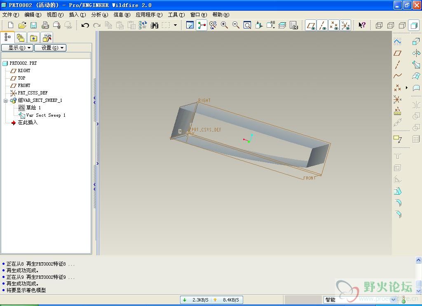
Task: Open the 视图(V) menu
Action: 55,15
